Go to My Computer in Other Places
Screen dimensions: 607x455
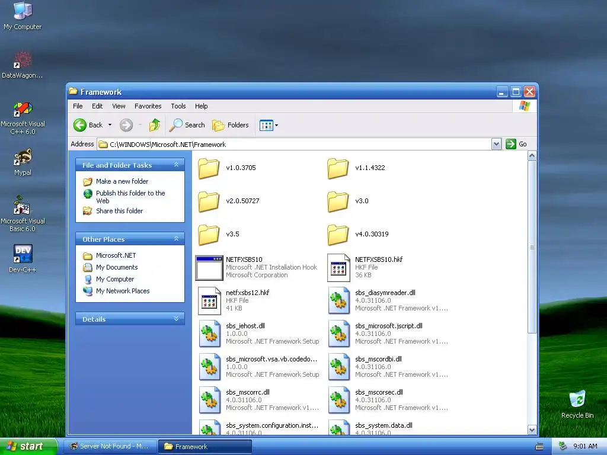tap(115, 279)
